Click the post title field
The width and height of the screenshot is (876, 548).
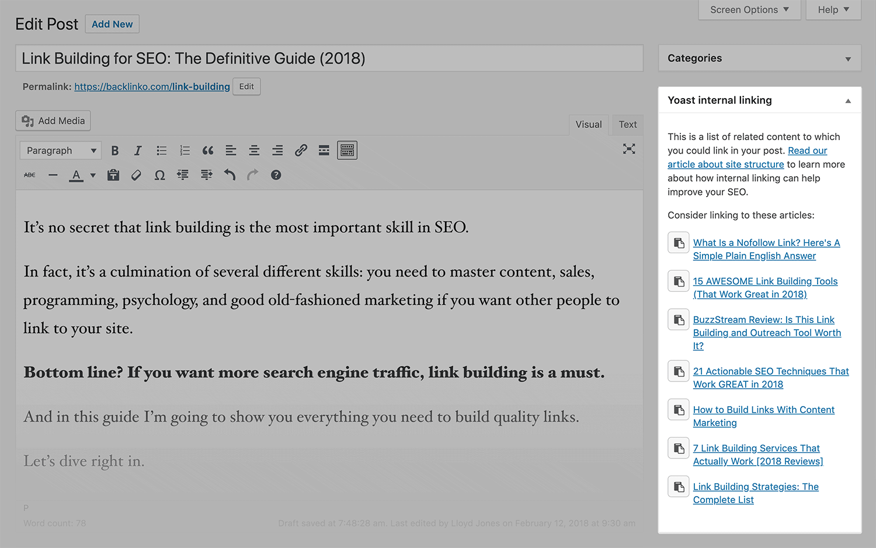tap(329, 58)
